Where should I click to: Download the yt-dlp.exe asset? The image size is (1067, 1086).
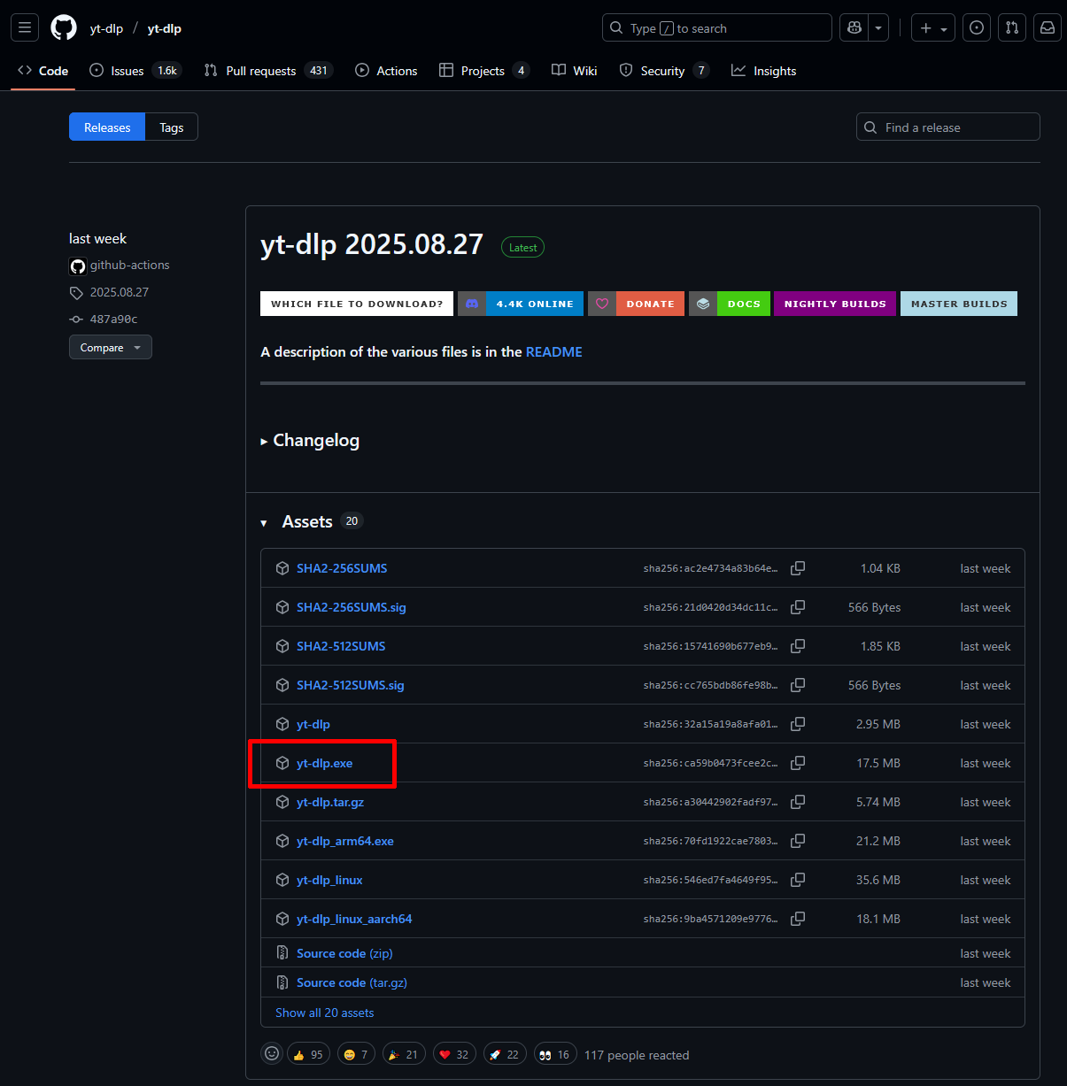(x=324, y=763)
